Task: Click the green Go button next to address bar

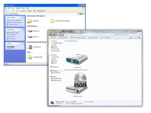Action: coord(82,14)
